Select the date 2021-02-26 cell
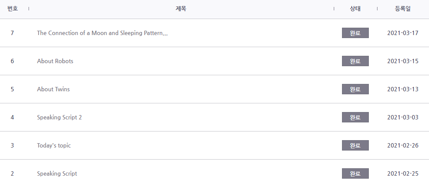This screenshot has width=429, height=186. click(403, 145)
